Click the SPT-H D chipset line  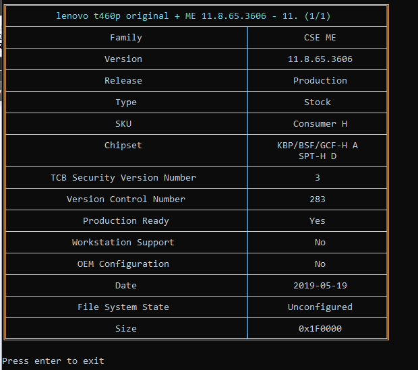[317, 156]
